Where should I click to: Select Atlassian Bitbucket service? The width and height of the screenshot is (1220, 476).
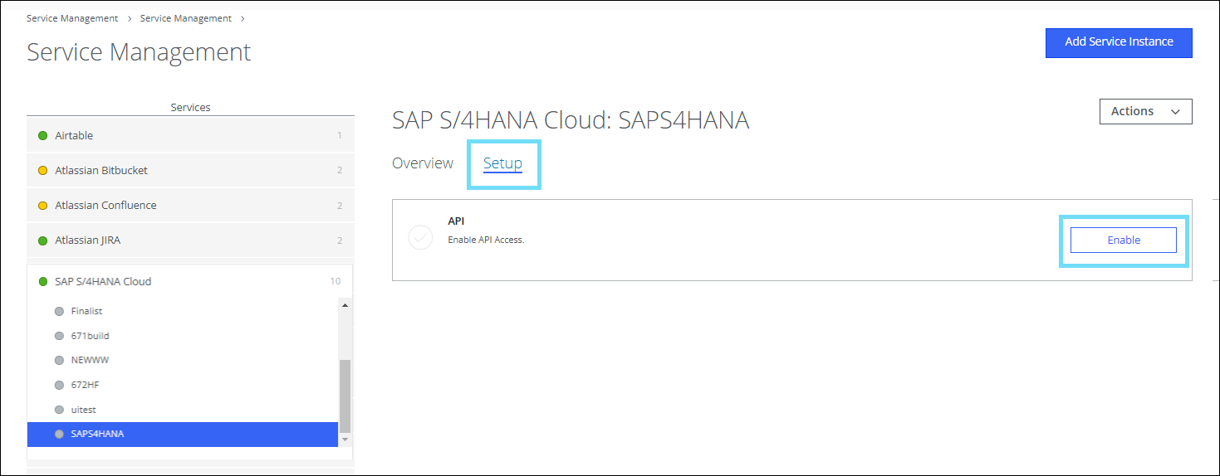click(190, 170)
